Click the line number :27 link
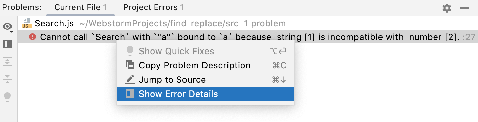 point(469,37)
